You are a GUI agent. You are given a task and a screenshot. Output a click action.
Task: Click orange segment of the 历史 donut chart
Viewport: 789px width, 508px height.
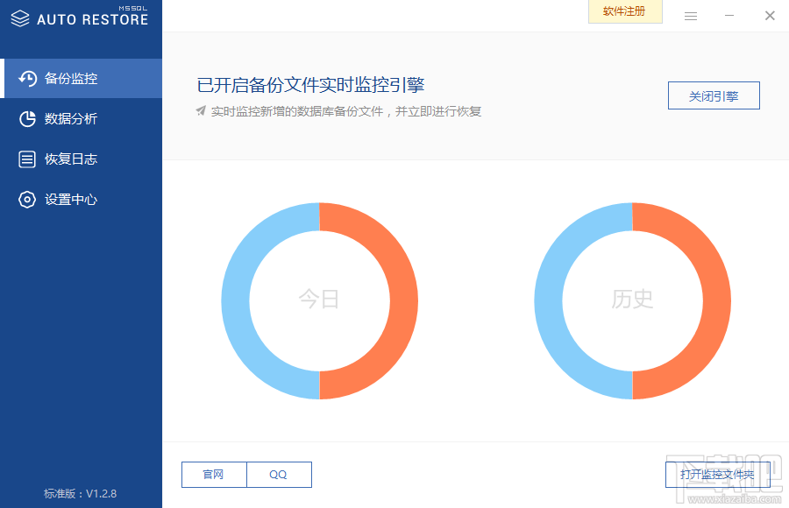coord(716,300)
